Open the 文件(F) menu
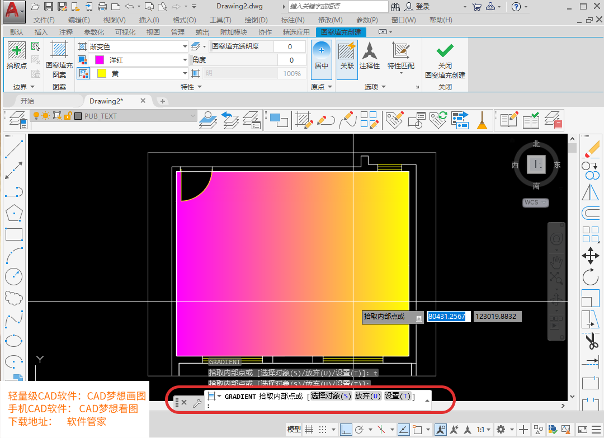The image size is (604, 438). pyautogui.click(x=44, y=20)
